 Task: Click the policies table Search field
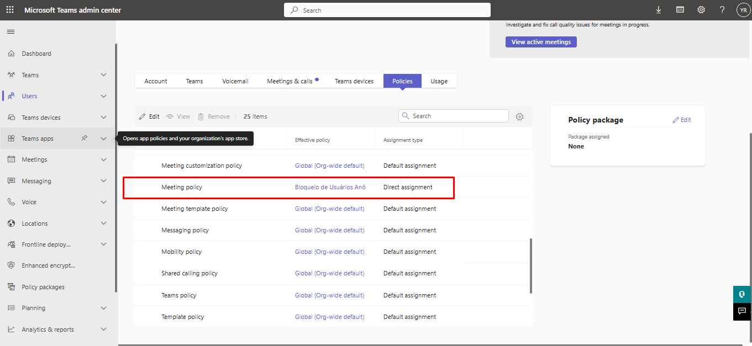[454, 116]
